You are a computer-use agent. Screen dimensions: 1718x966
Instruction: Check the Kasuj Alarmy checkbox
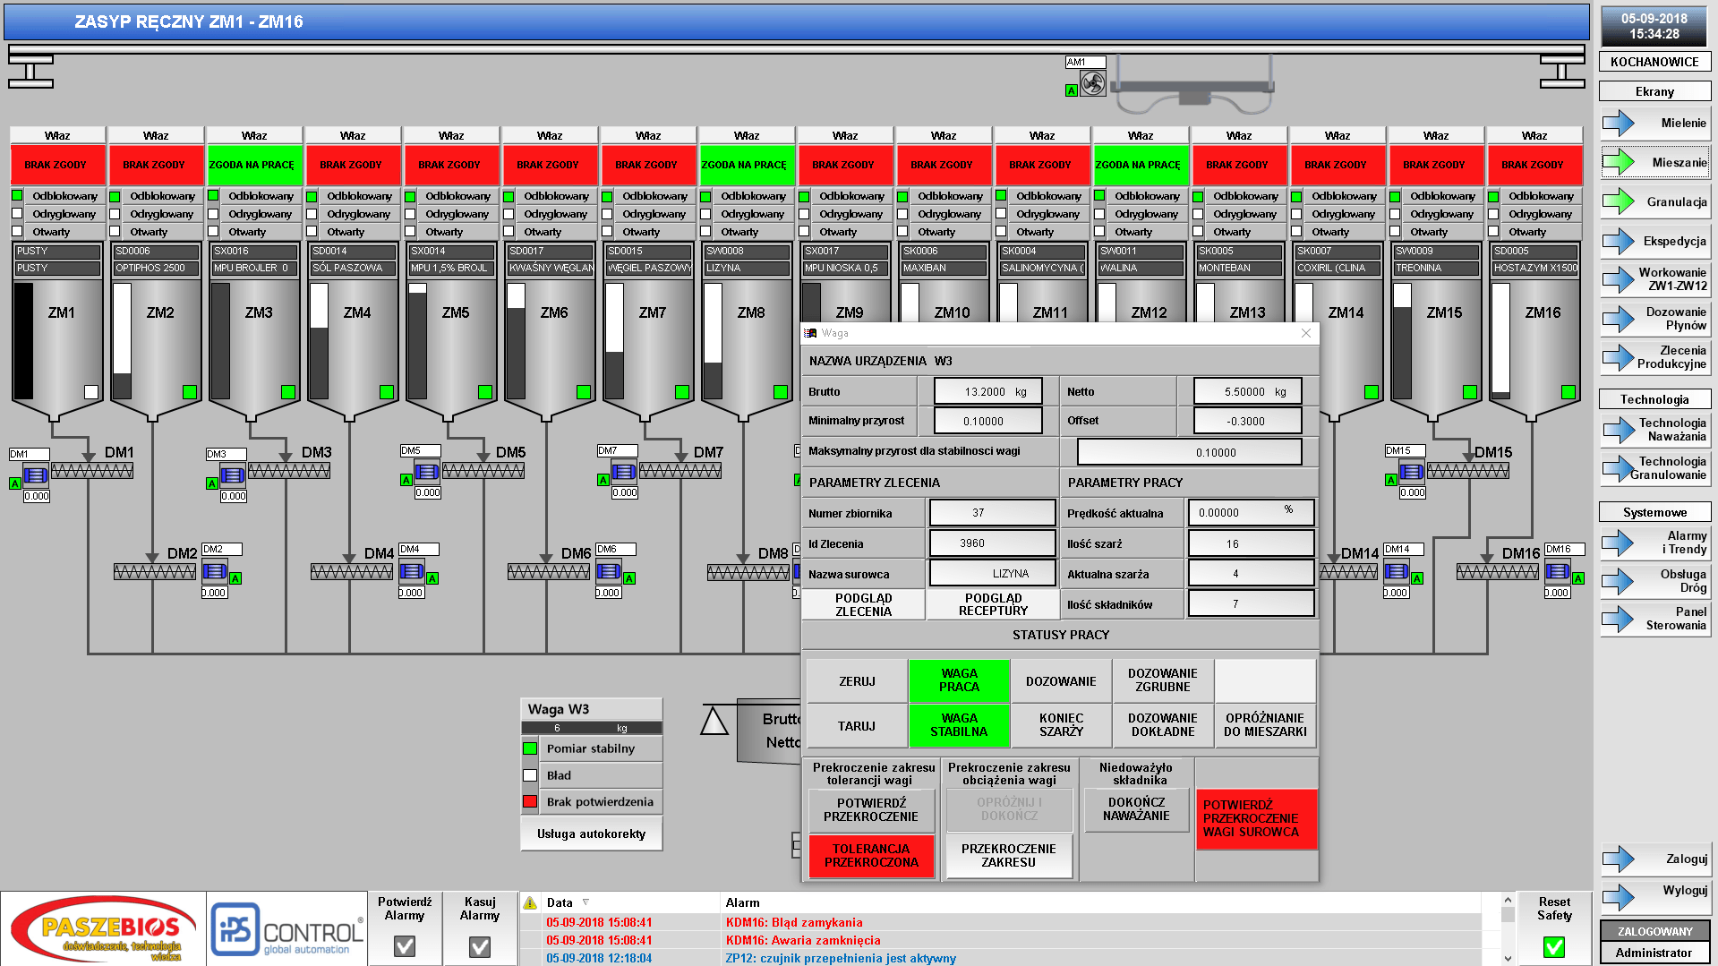coord(480,946)
